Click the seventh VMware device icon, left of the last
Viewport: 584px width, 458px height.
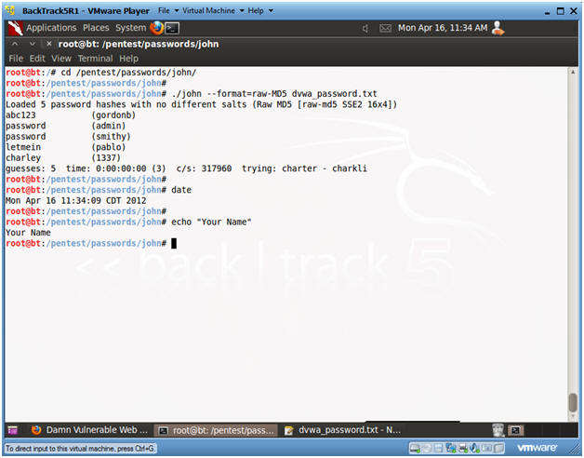486,448
